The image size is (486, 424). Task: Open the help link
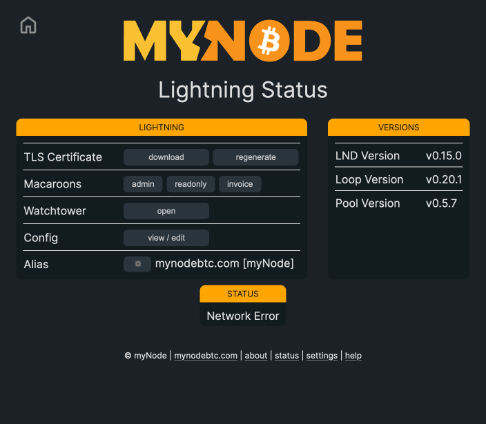click(x=353, y=356)
